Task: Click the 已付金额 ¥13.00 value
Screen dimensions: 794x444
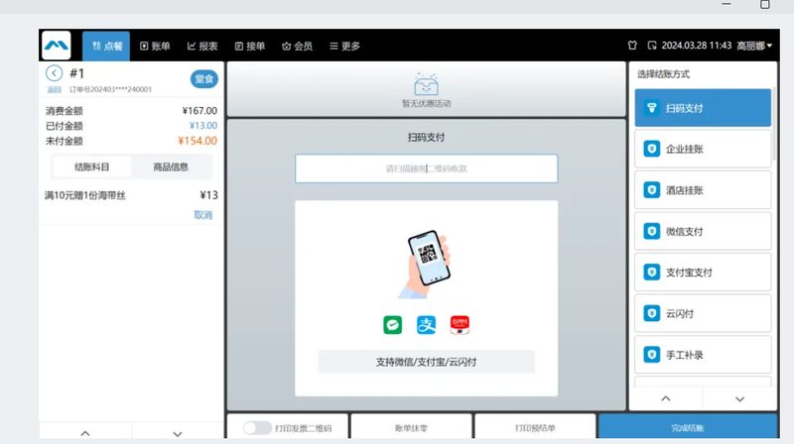Action: click(203, 126)
